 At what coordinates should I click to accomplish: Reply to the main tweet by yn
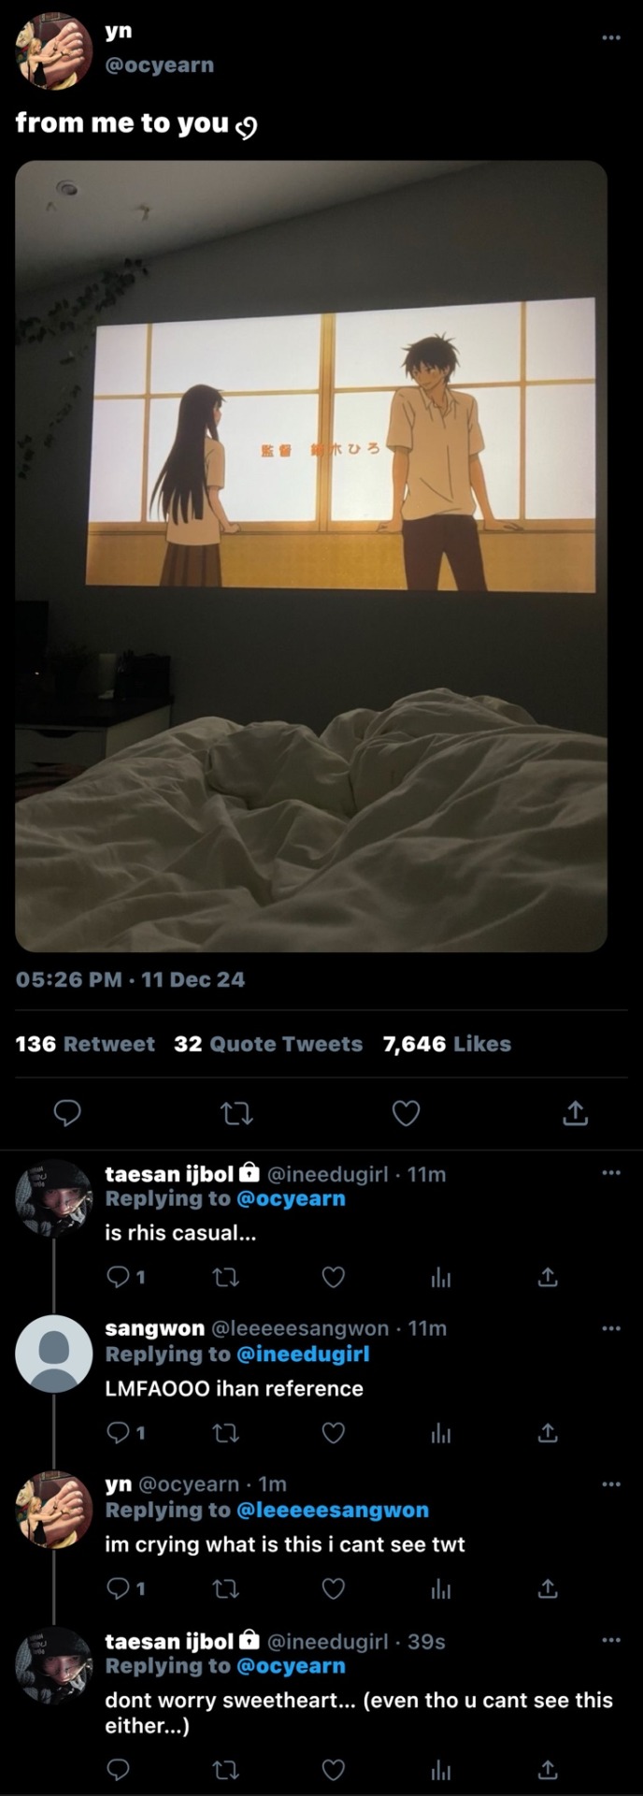[67, 1113]
